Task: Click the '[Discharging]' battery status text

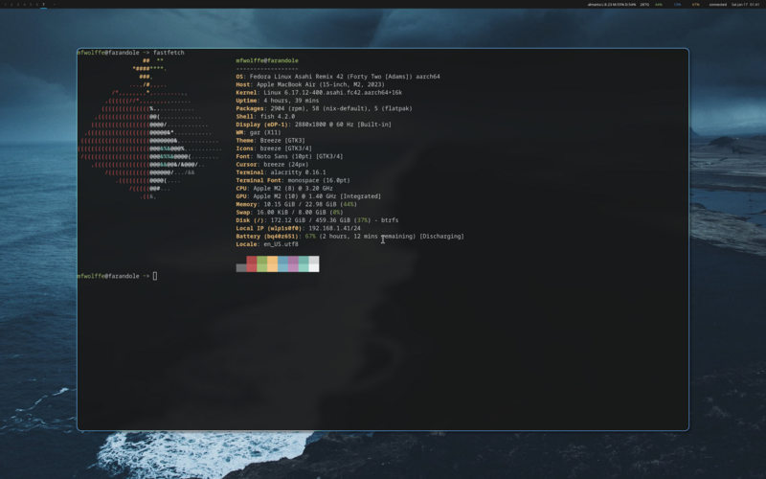Action: coord(441,237)
